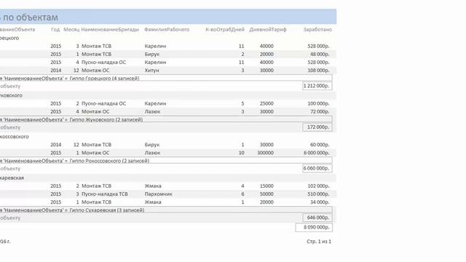Click the earned value '34 000р.'

coord(320,202)
